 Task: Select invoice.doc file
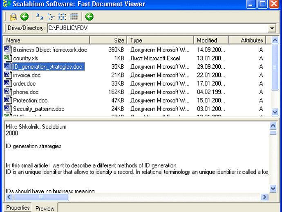27,75
